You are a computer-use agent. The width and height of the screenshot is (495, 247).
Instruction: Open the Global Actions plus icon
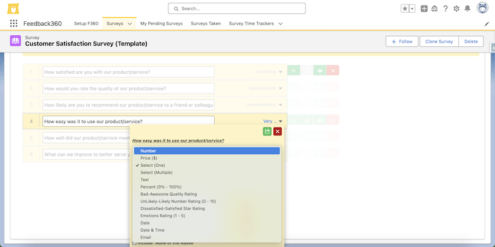(x=424, y=9)
